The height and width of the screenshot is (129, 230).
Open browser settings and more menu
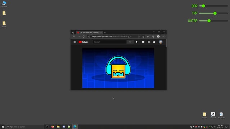pos(164,37)
